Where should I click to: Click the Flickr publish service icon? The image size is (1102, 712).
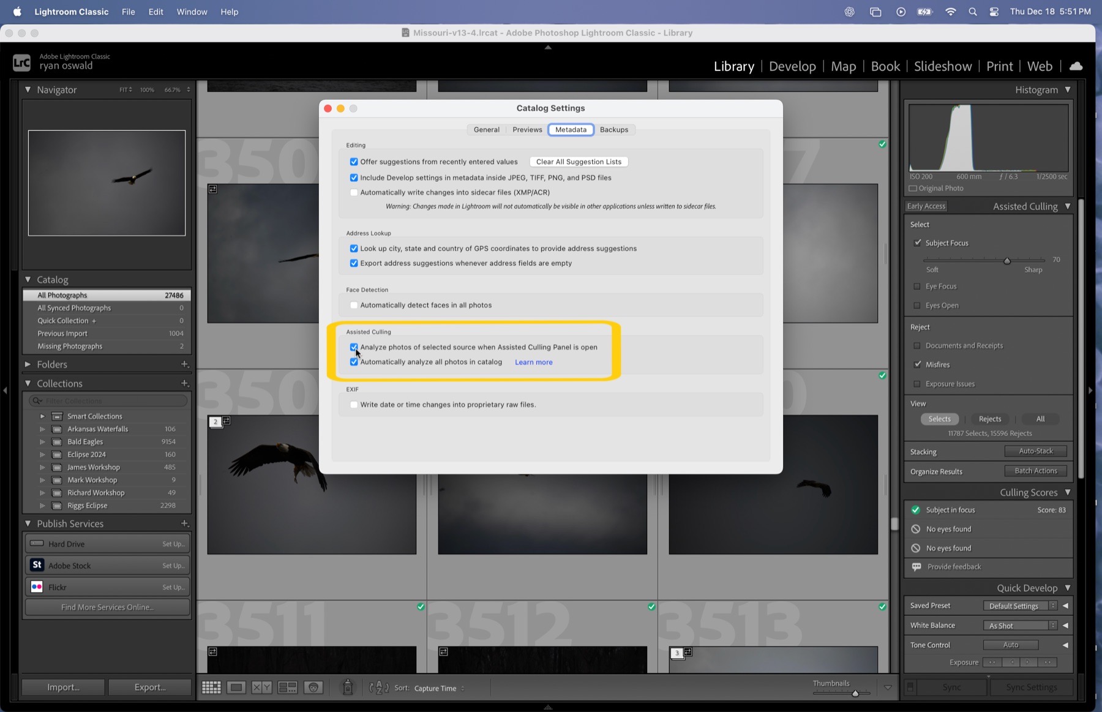37,586
